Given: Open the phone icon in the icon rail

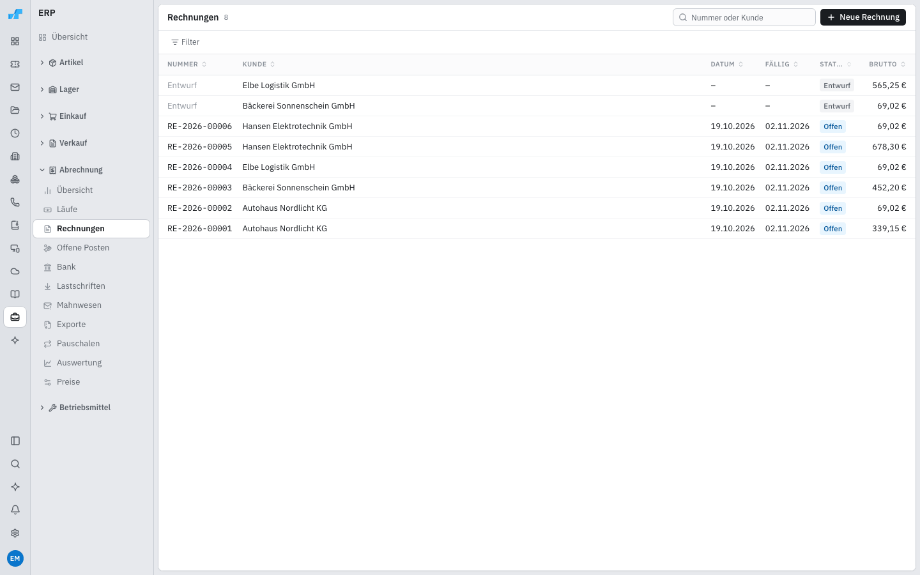Looking at the screenshot, I should point(15,203).
